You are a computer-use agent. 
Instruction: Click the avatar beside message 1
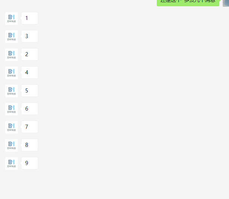click(11, 18)
